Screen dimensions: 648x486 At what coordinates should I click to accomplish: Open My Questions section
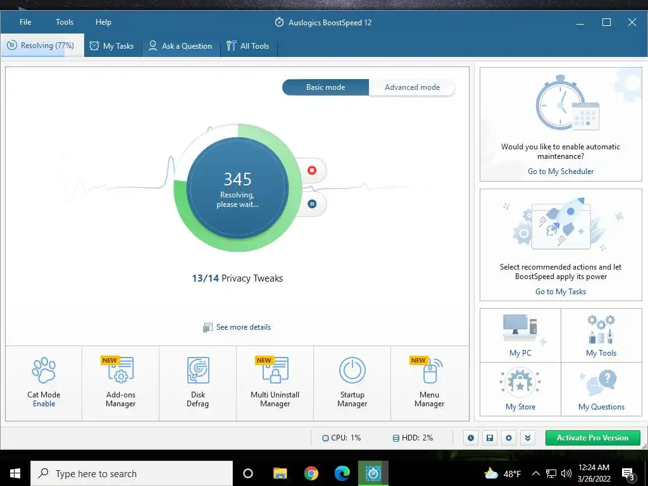[601, 389]
